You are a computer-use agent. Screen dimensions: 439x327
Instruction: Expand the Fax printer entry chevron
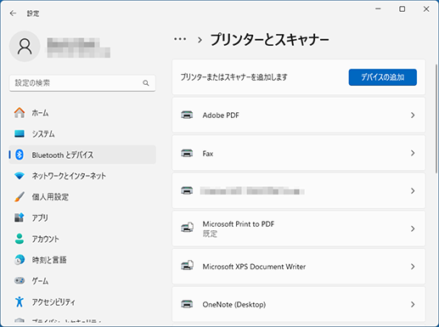(413, 153)
